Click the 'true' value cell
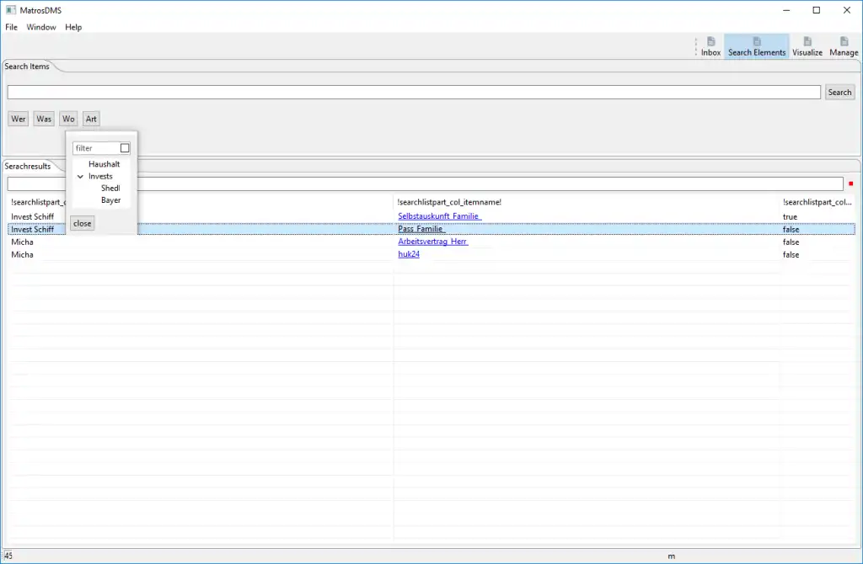This screenshot has width=863, height=564. [x=790, y=216]
